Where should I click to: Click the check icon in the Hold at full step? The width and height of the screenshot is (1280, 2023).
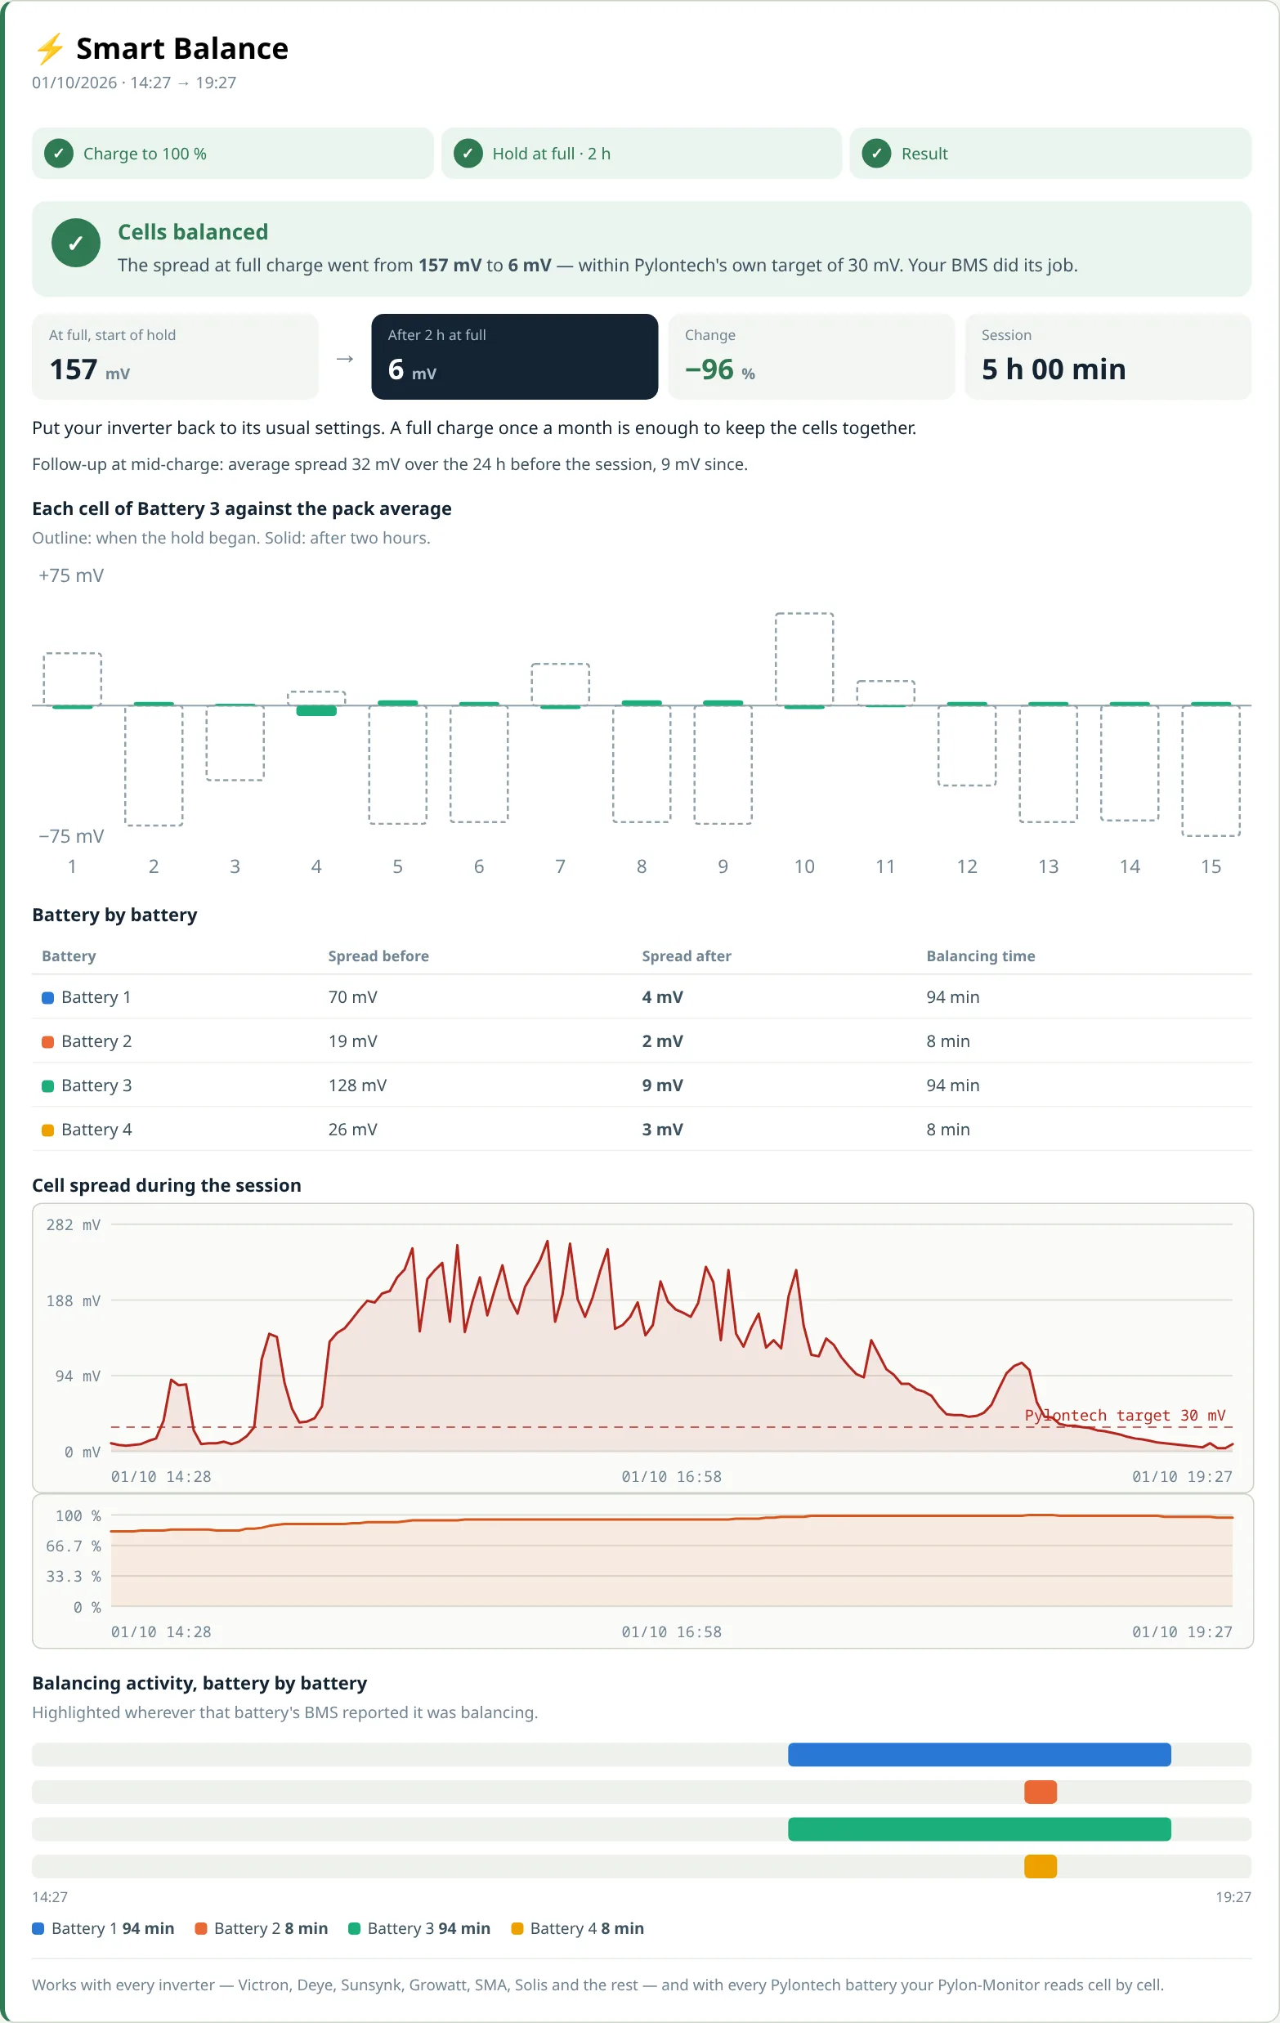click(x=468, y=154)
